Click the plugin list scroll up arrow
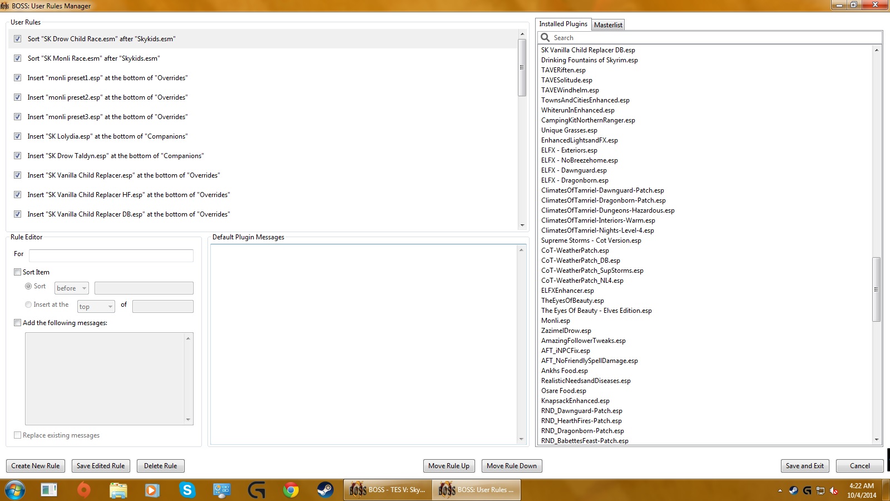The image size is (890, 501). [877, 50]
